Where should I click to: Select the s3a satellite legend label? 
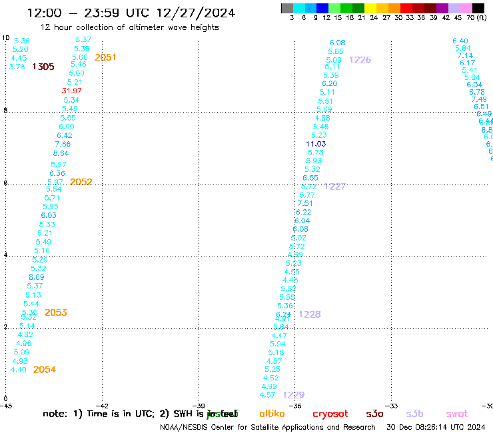coord(374,414)
